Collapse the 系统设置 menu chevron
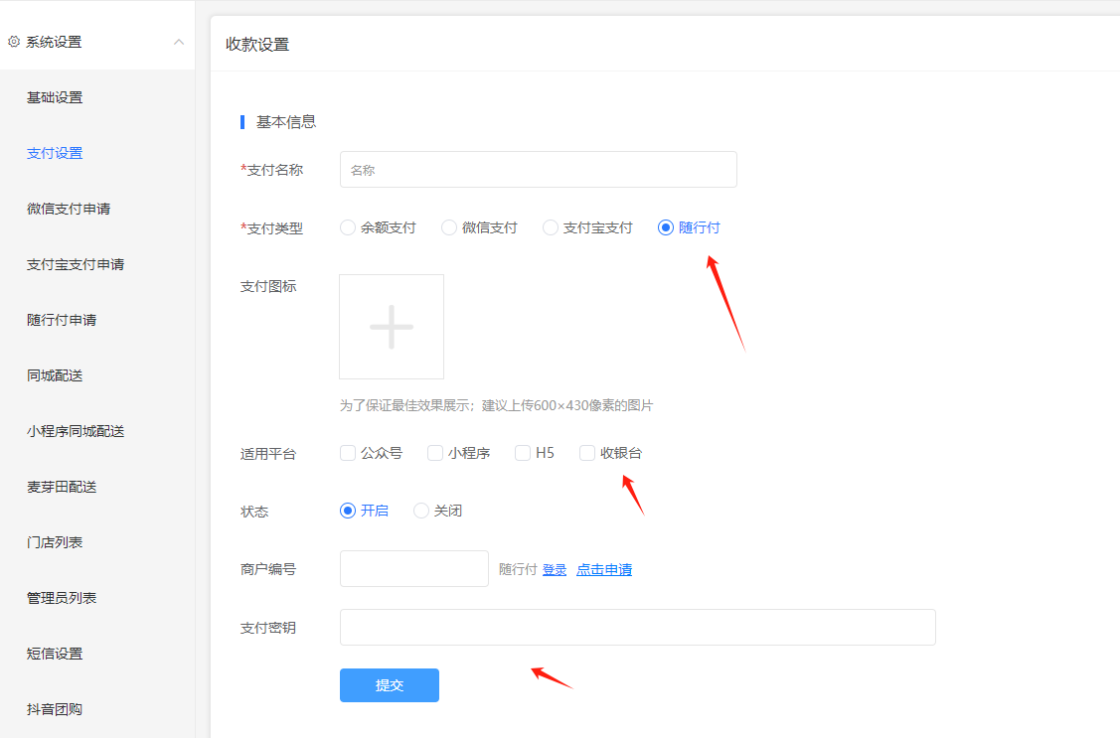This screenshot has height=738, width=1120. 179,42
